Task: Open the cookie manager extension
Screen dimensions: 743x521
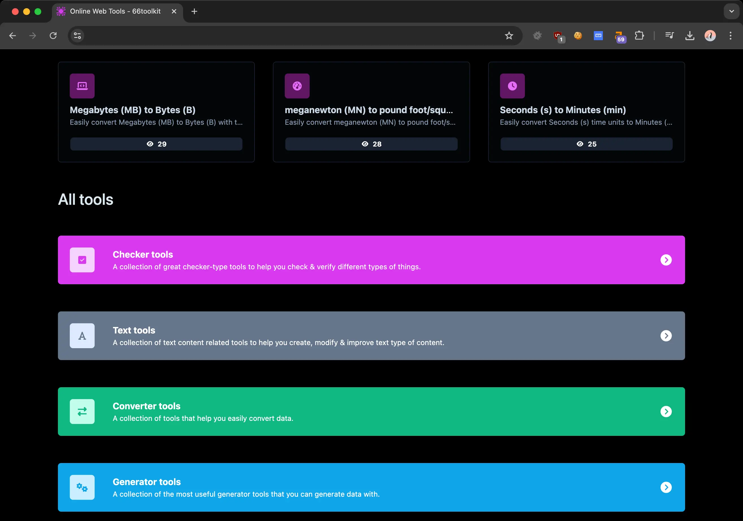Action: (578, 36)
